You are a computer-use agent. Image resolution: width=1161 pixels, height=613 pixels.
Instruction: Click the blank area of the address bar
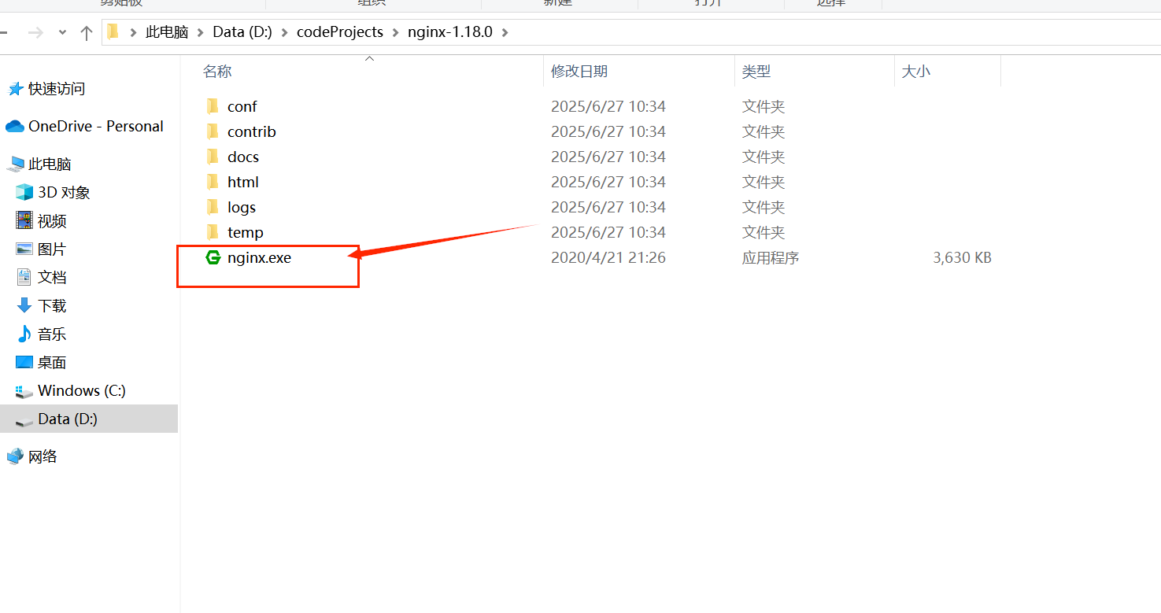[x=834, y=32]
